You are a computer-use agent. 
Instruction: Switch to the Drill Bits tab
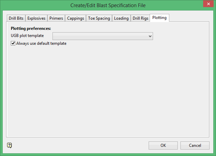click(16, 18)
